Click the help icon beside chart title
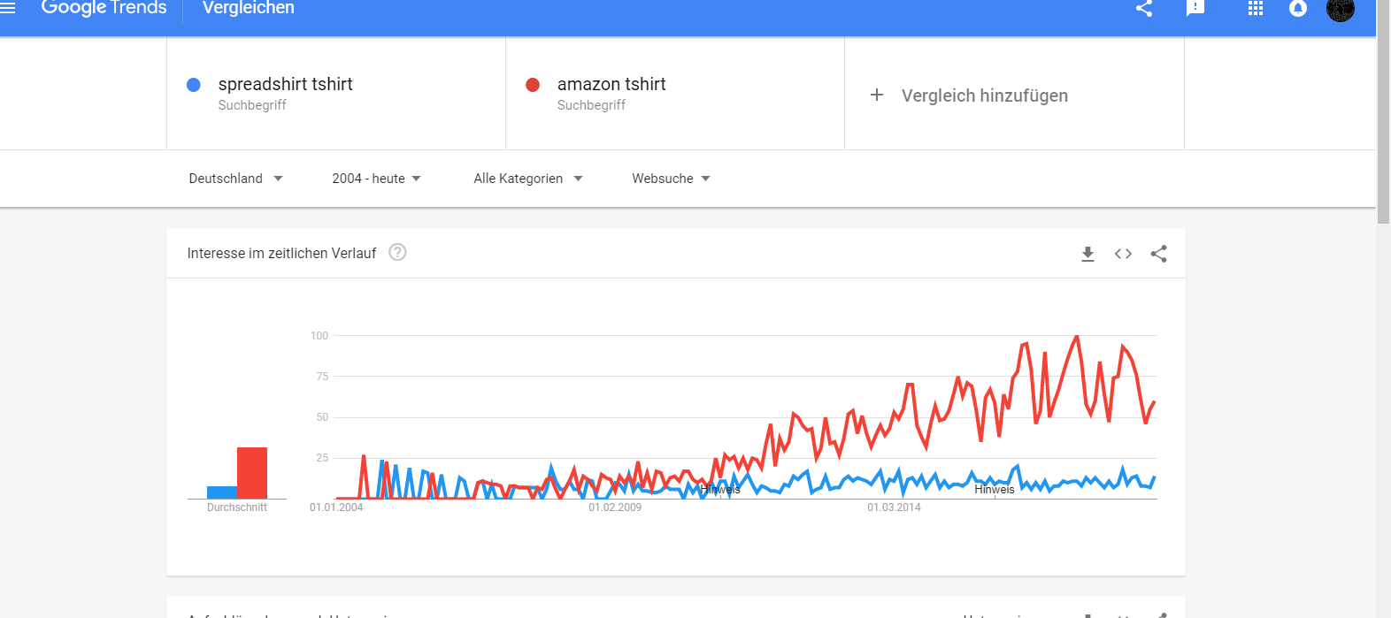 click(x=398, y=253)
